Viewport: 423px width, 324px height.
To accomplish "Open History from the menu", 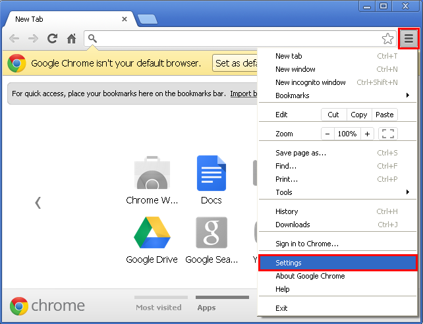I will [x=337, y=211].
